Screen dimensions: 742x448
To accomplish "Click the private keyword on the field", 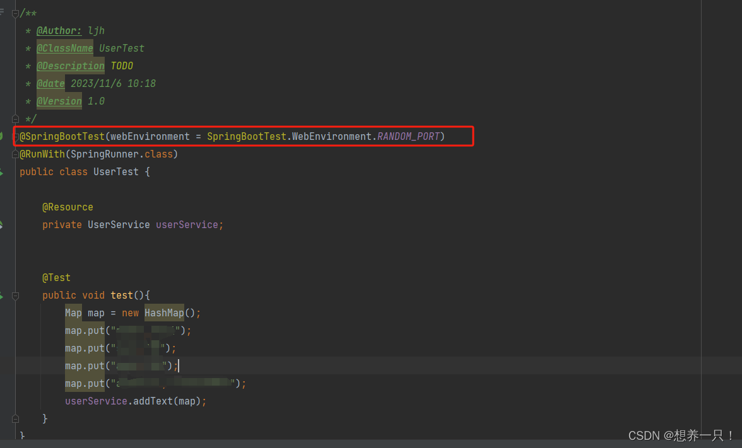I will (x=62, y=225).
